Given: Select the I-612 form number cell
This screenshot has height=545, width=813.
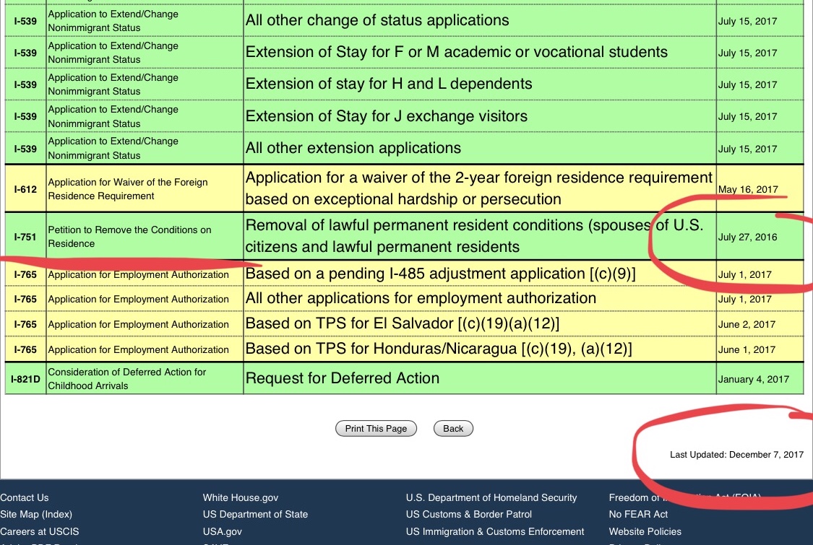Looking at the screenshot, I should [x=25, y=188].
